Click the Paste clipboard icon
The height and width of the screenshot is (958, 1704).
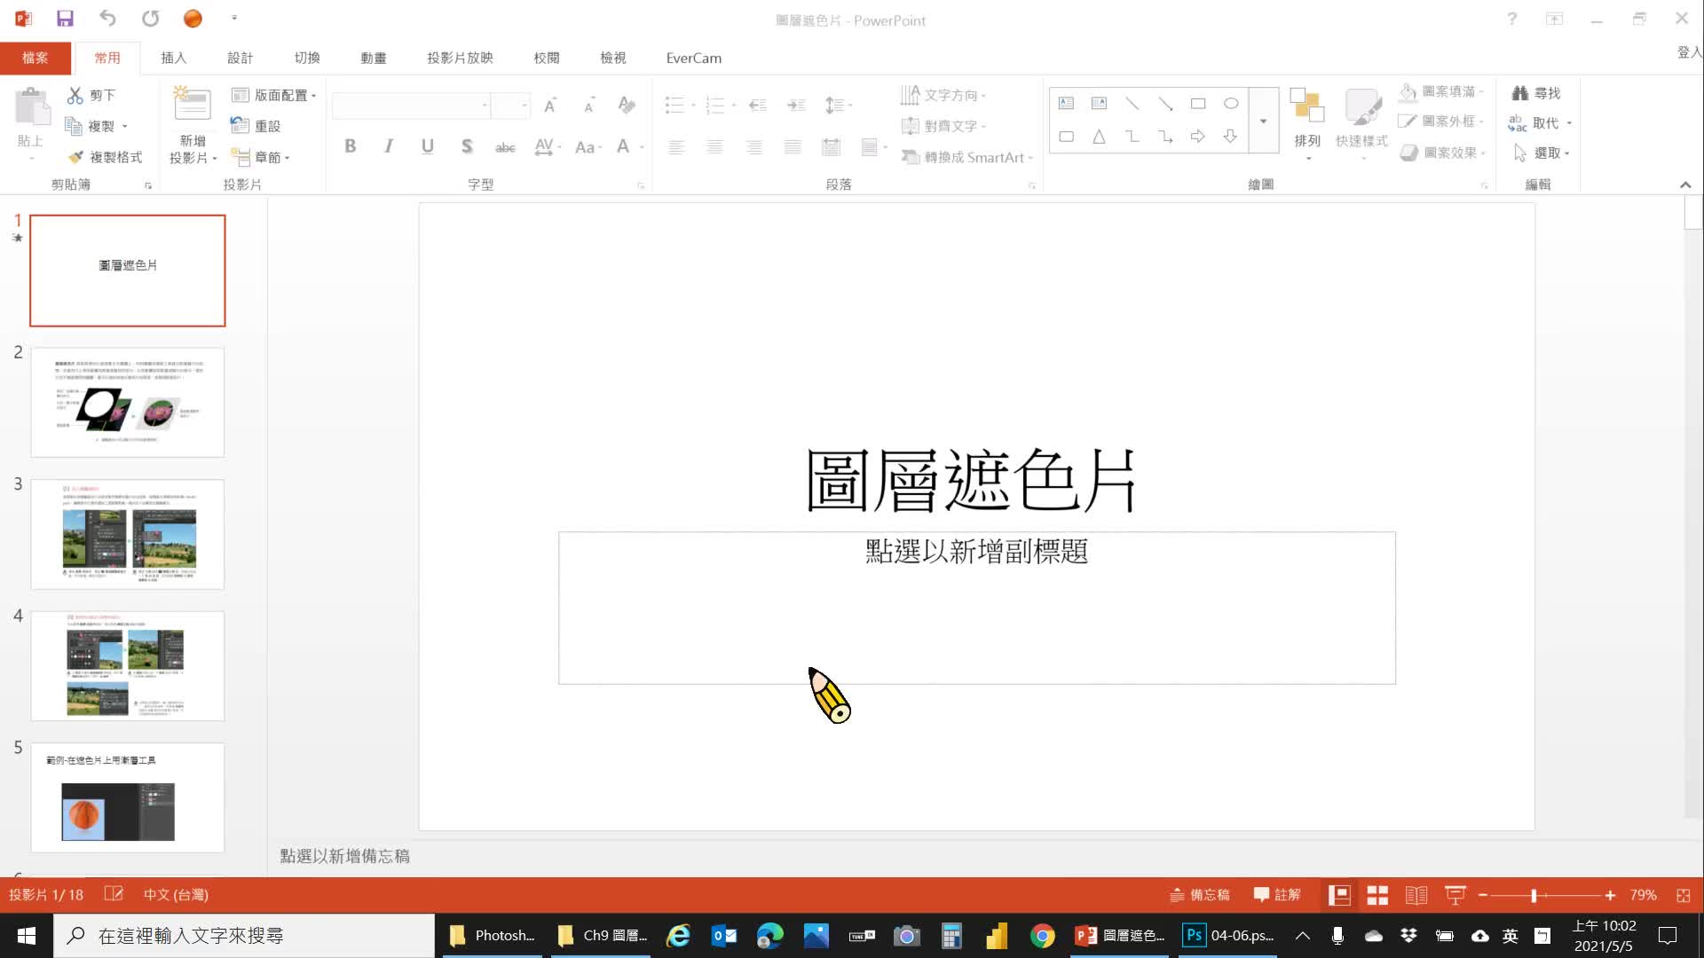[x=32, y=108]
